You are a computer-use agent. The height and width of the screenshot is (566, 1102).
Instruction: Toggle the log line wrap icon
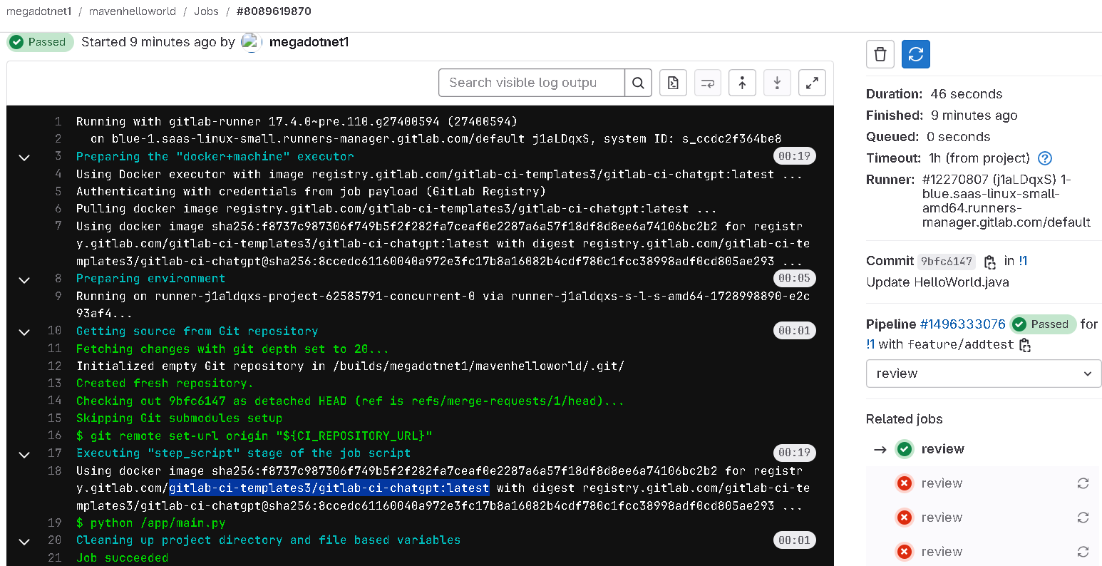(708, 83)
